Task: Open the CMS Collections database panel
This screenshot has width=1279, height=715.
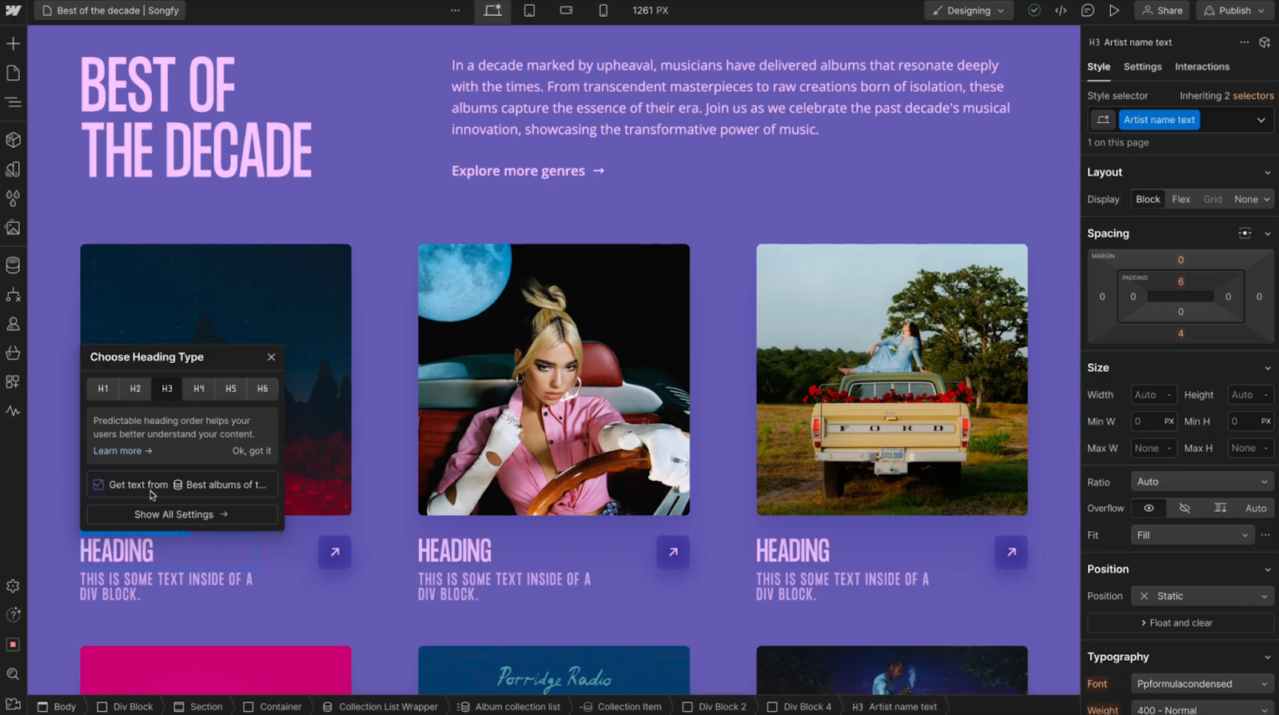Action: coord(13,265)
